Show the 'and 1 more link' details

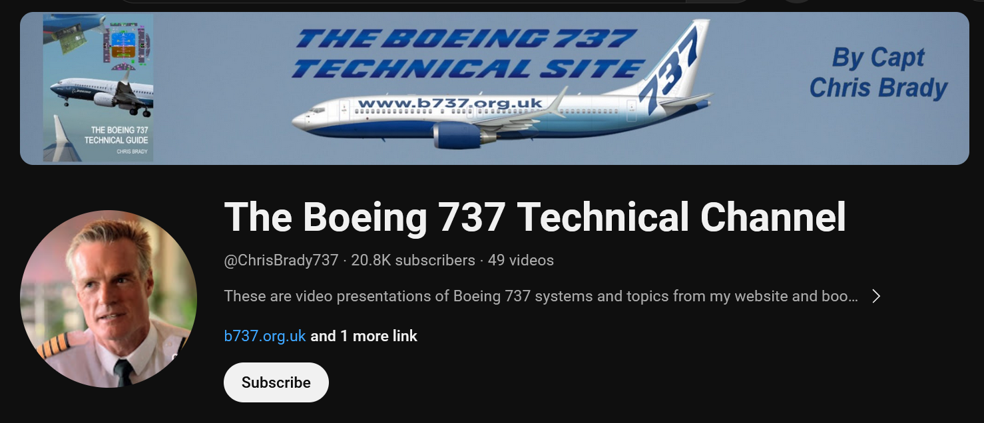364,336
